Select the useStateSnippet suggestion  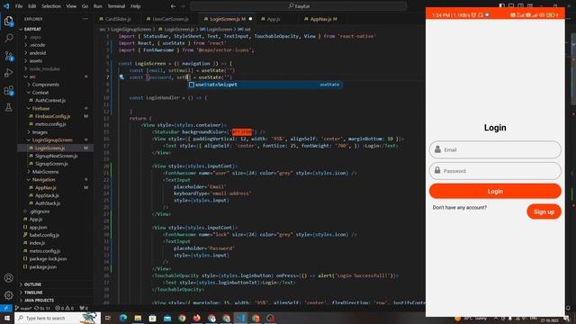tap(265, 85)
